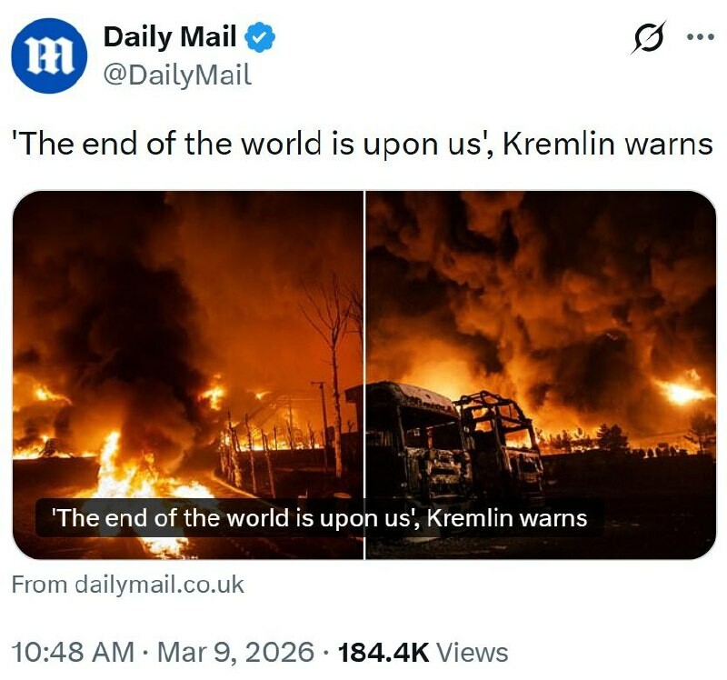
Task: Open the left burning fire photo
Action: (188, 375)
